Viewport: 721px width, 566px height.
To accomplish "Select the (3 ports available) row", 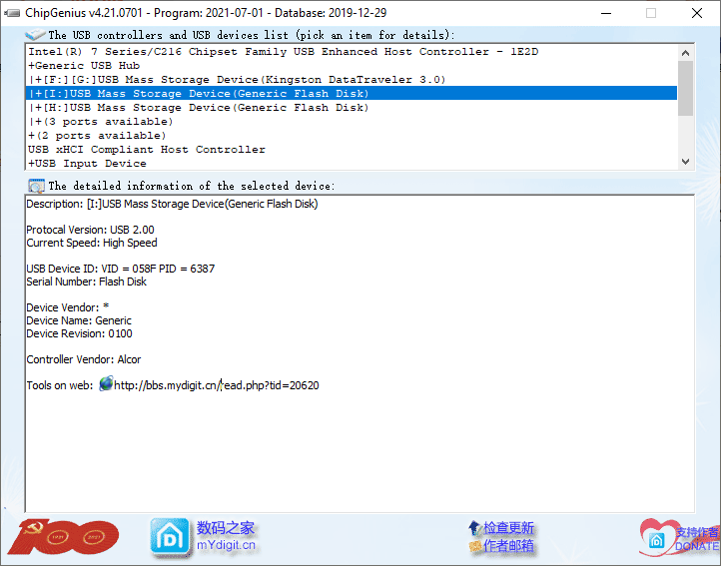I will pyautogui.click(x=352, y=122).
